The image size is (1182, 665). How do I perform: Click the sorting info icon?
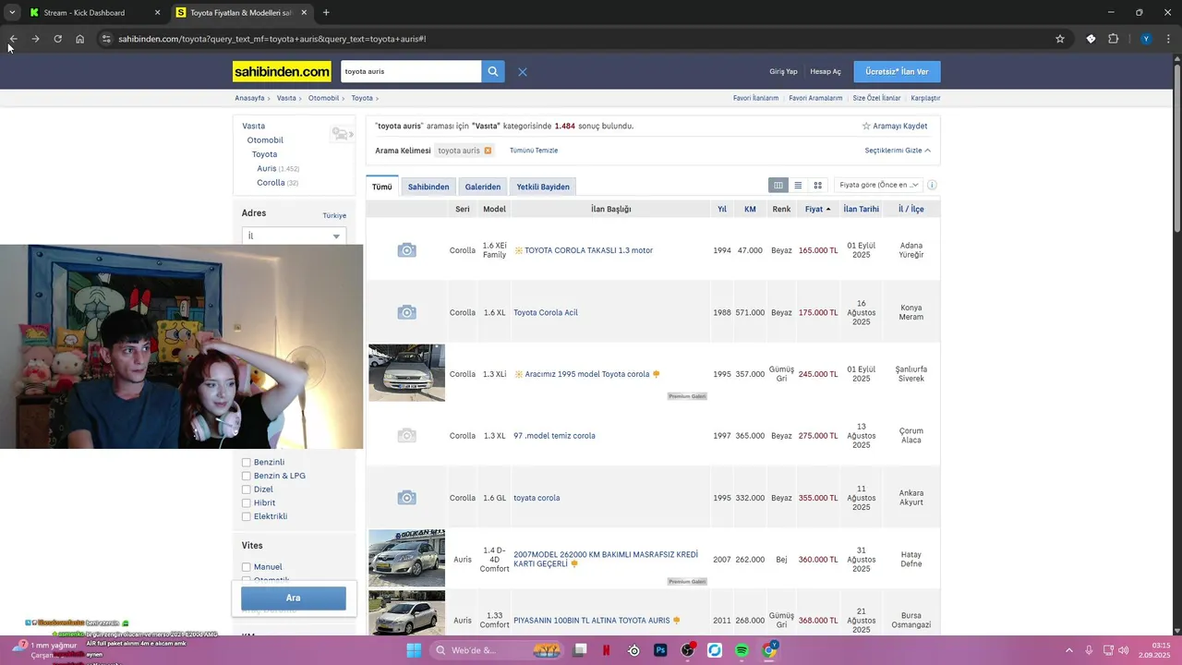click(x=932, y=185)
